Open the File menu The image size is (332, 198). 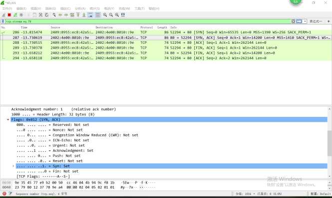coord(7,8)
